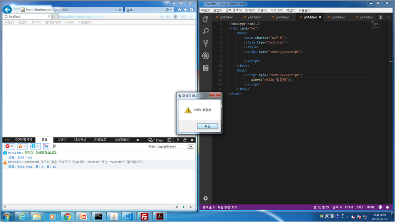
Task: Open Internet Explorer favorites star
Action: tap(186, 10)
